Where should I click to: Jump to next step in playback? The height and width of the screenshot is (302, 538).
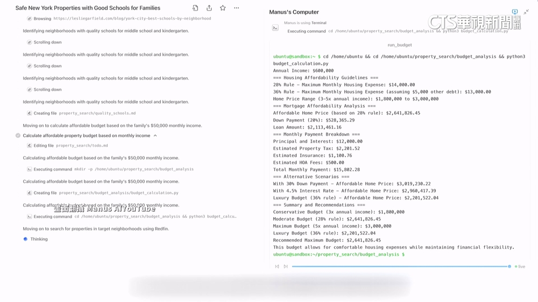click(x=286, y=267)
